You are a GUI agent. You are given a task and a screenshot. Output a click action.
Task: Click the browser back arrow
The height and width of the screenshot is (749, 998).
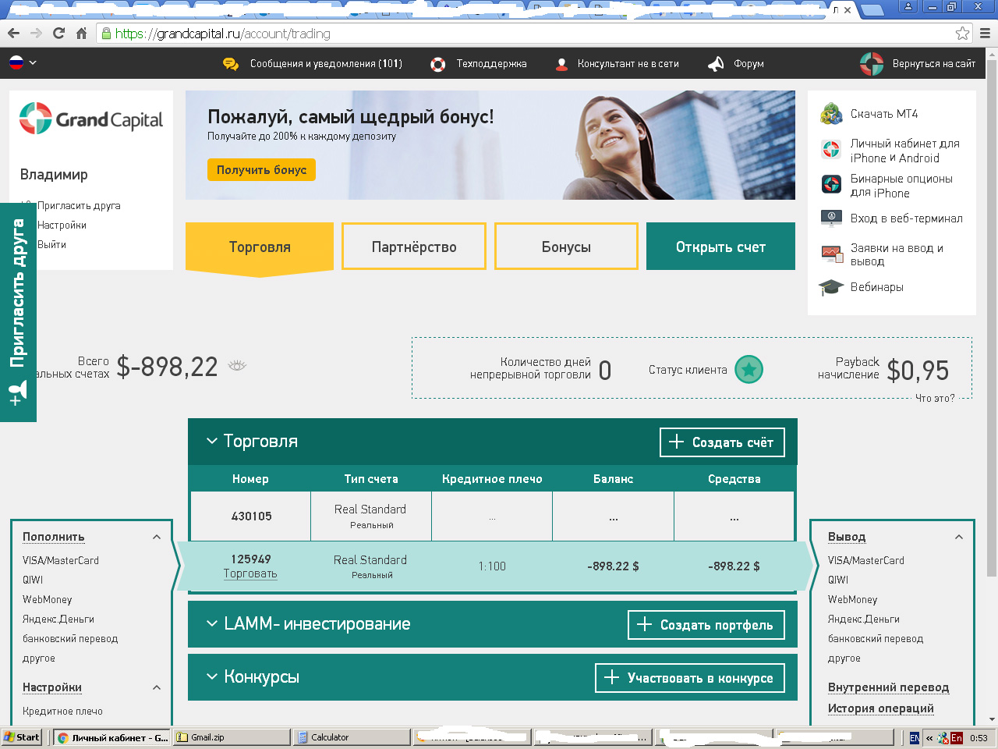coord(13,33)
